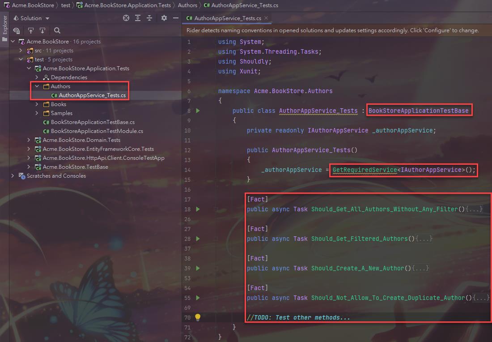Viewport: 492px width, 342px height.
Task: Click the Expand All icon in Solution panel
Action: (138, 18)
